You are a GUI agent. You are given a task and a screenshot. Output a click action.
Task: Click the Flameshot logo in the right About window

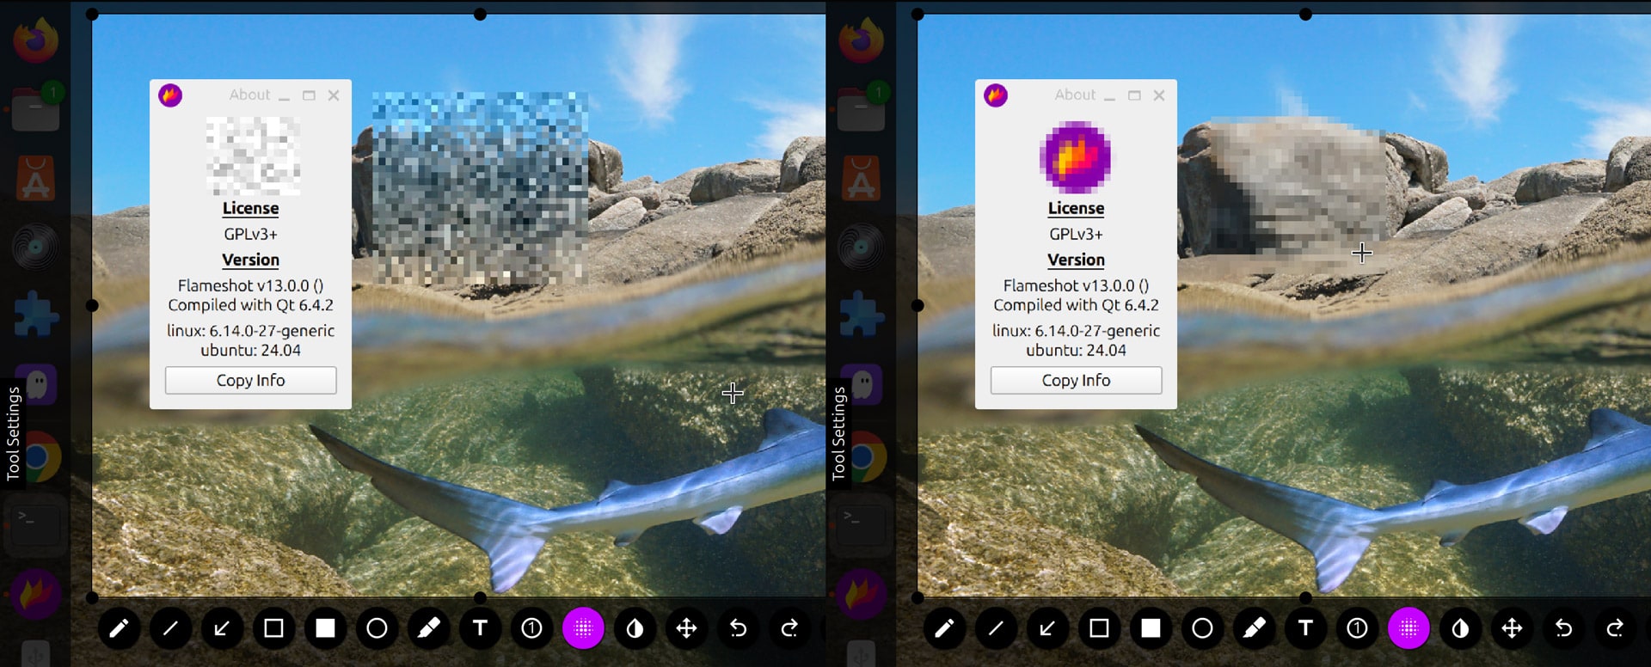click(1076, 157)
